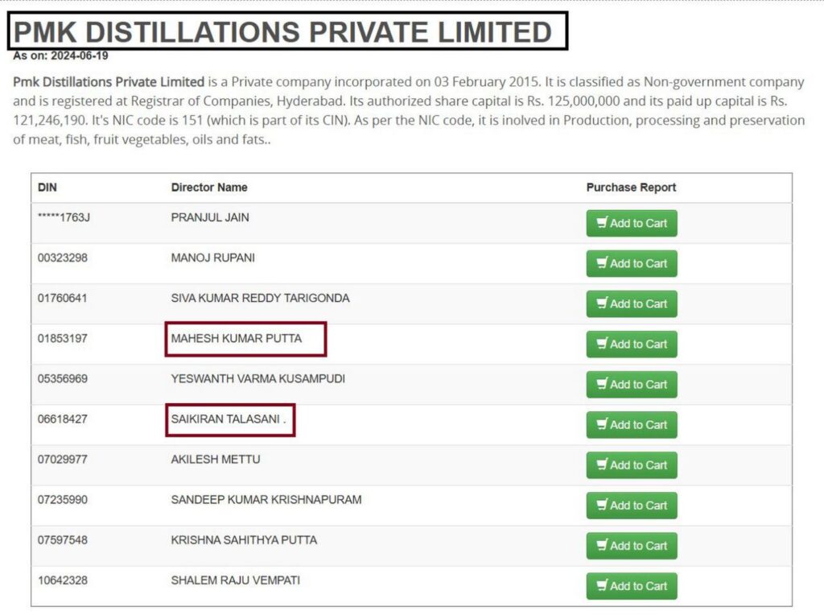Click Add to Cart for Akilesh Mettu

632,465
